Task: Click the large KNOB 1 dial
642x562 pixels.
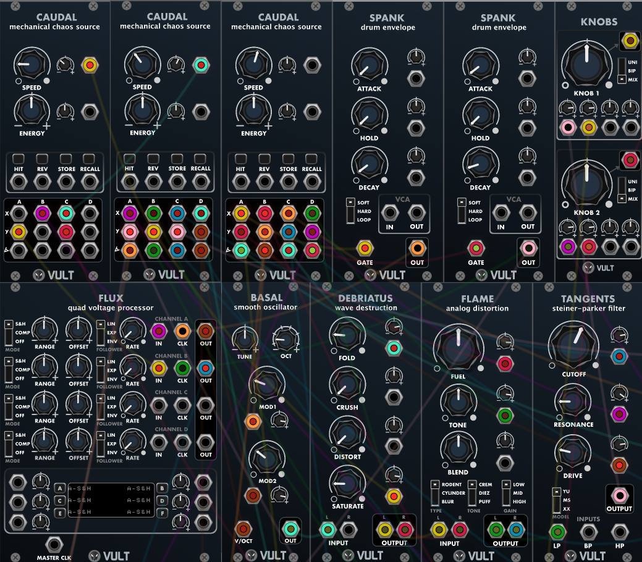Action: tap(586, 65)
